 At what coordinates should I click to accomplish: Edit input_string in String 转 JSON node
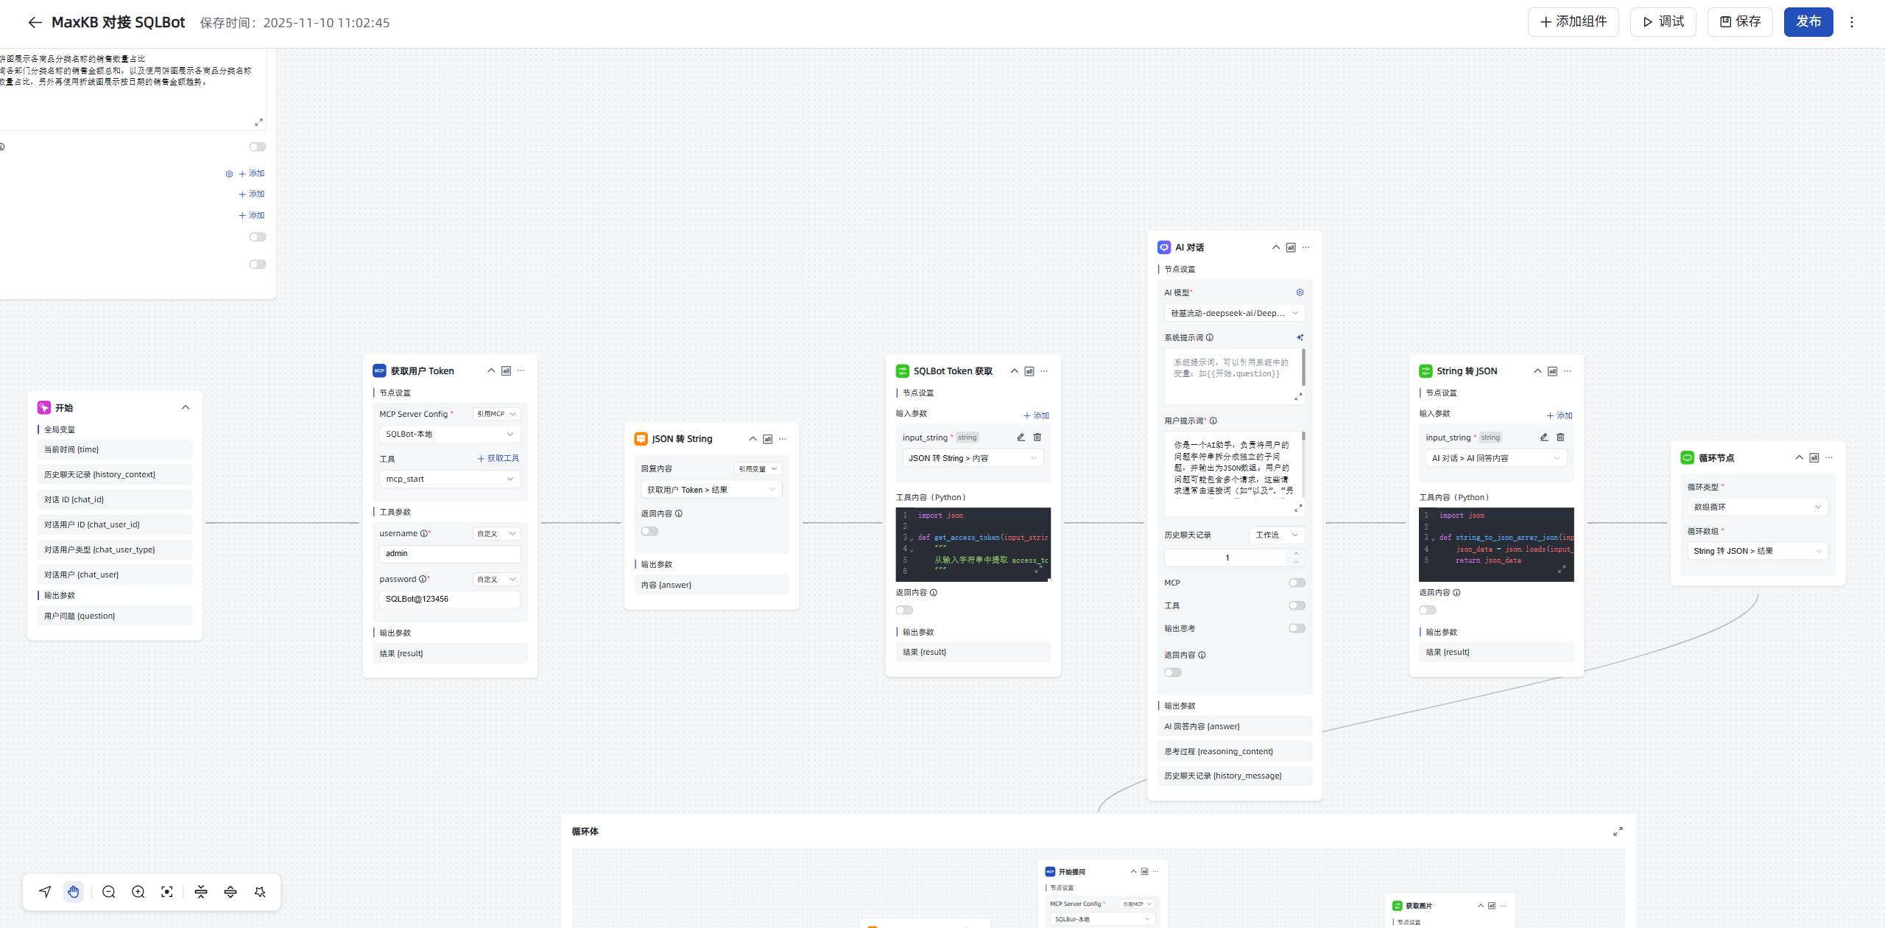click(x=1544, y=437)
